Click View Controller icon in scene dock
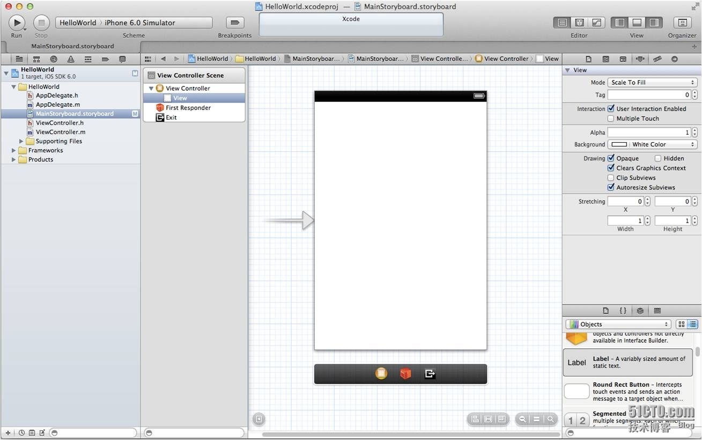Image resolution: width=702 pixels, height=440 pixels. point(381,373)
